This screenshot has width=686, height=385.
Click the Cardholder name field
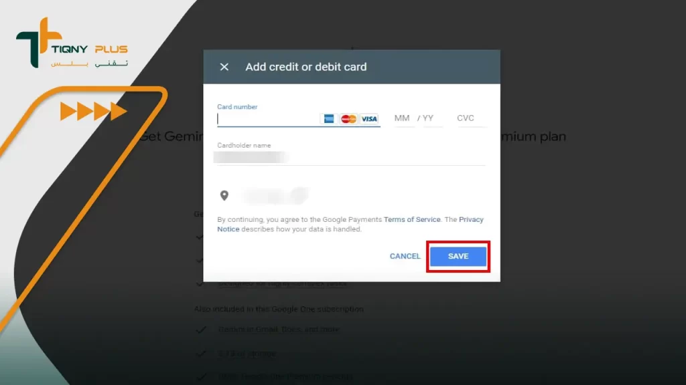coord(351,157)
